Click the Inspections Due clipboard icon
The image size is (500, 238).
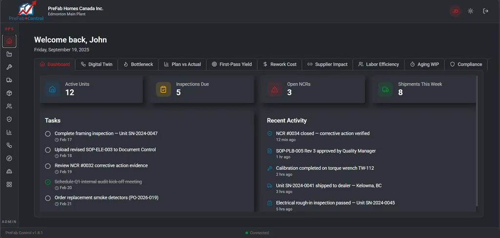[163, 89]
